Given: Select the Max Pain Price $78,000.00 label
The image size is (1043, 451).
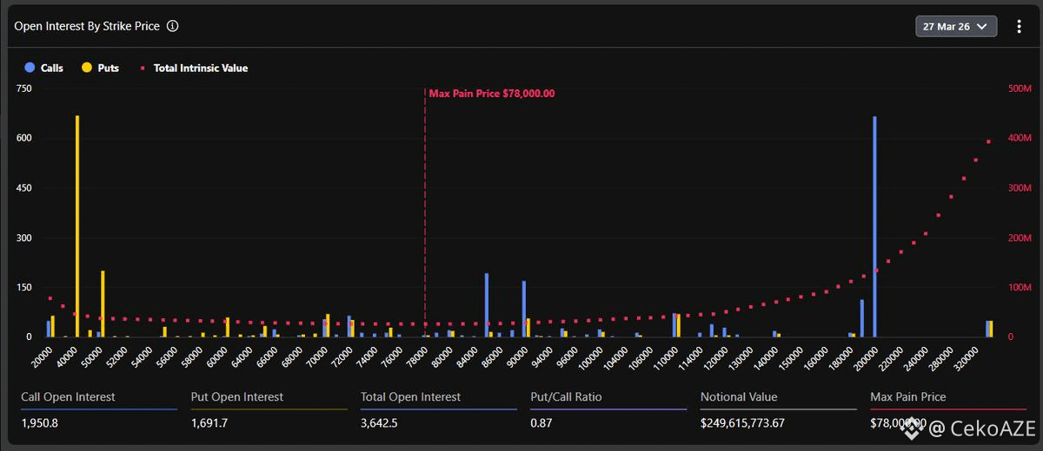Looking at the screenshot, I should [x=491, y=93].
